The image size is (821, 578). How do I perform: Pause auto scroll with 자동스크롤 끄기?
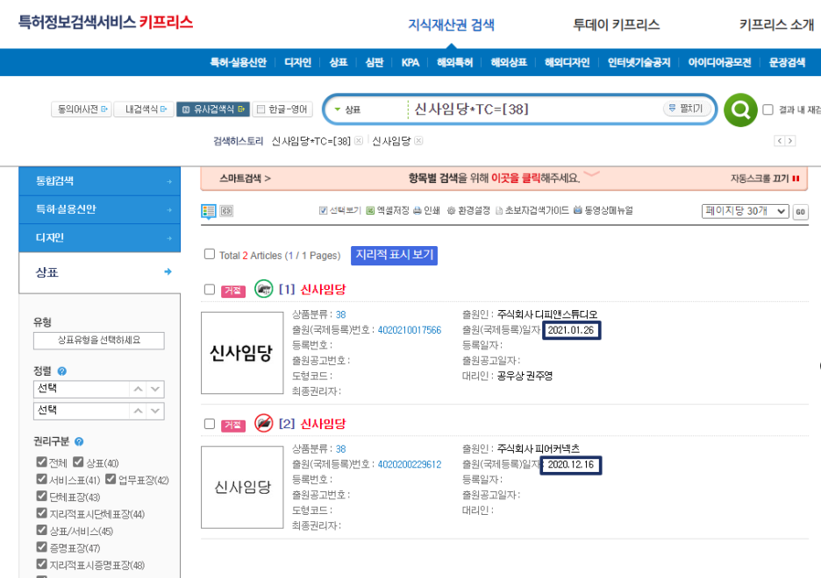(x=765, y=179)
